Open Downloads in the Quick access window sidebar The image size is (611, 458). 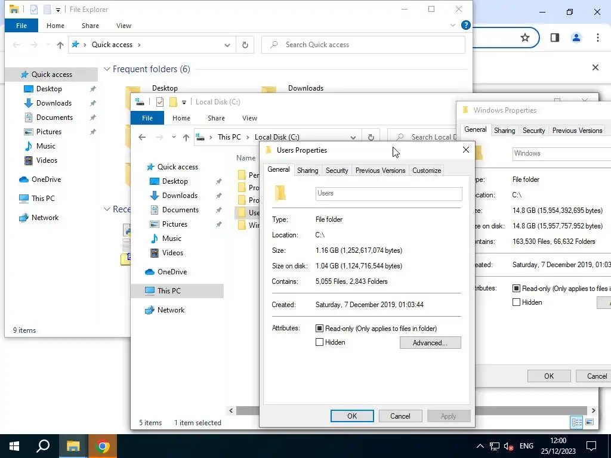pos(54,103)
